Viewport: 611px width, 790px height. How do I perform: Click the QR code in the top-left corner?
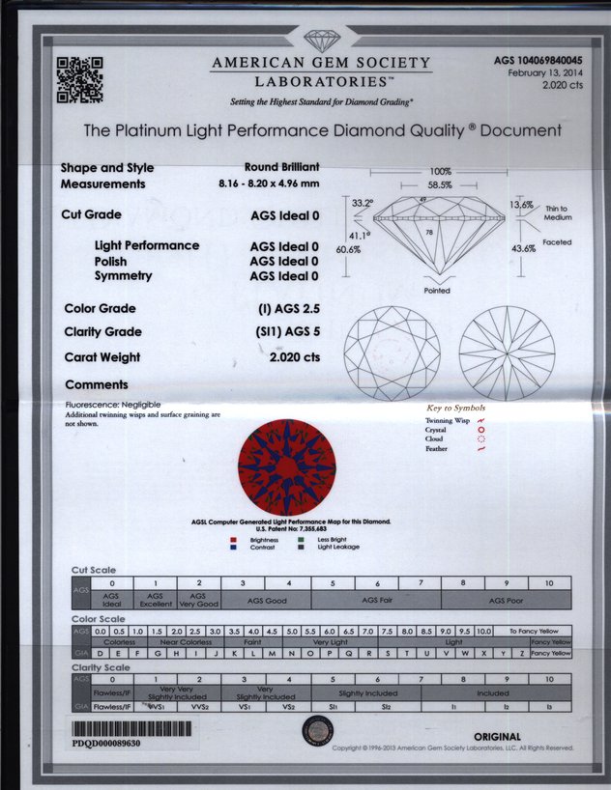click(79, 78)
